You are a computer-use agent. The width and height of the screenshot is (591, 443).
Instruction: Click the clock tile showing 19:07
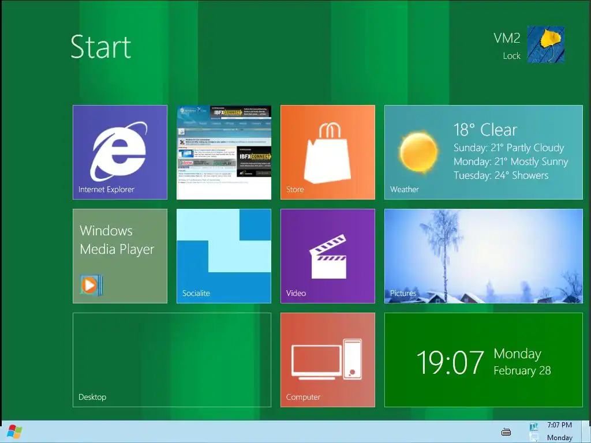coord(484,360)
